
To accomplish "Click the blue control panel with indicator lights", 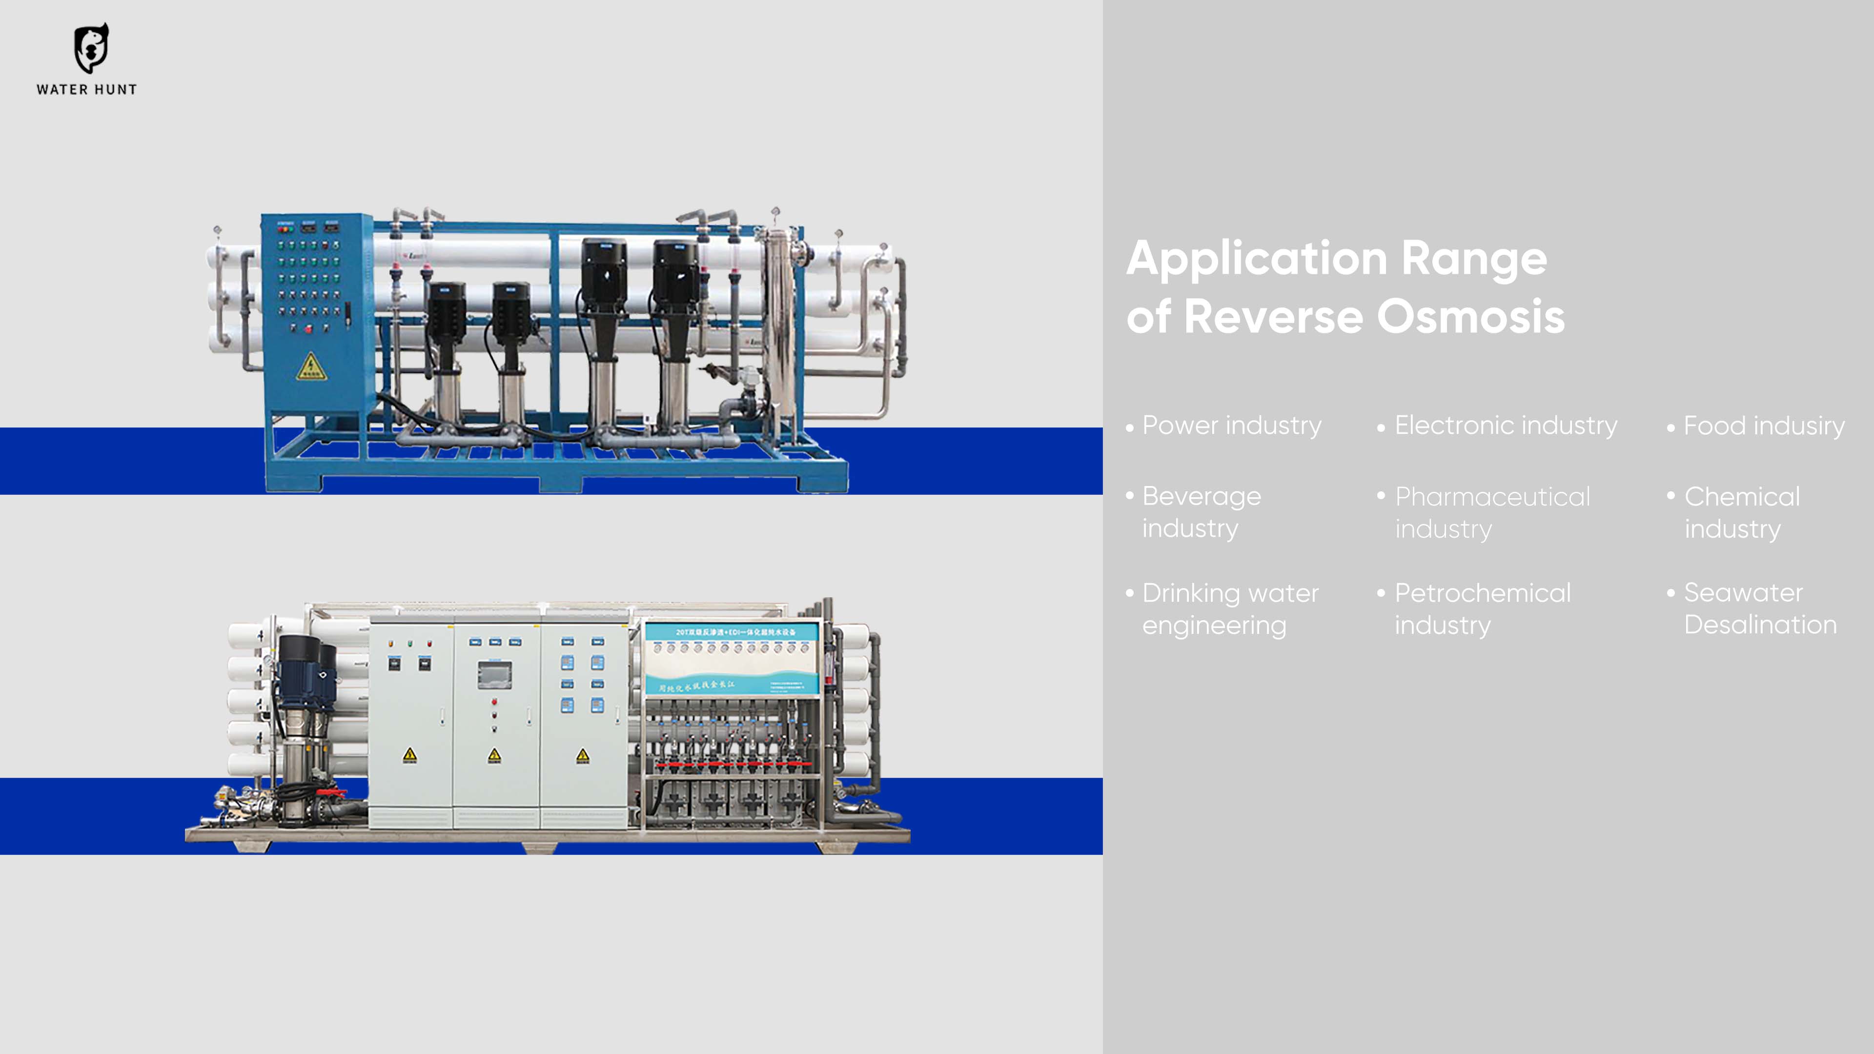I will click(x=311, y=280).
